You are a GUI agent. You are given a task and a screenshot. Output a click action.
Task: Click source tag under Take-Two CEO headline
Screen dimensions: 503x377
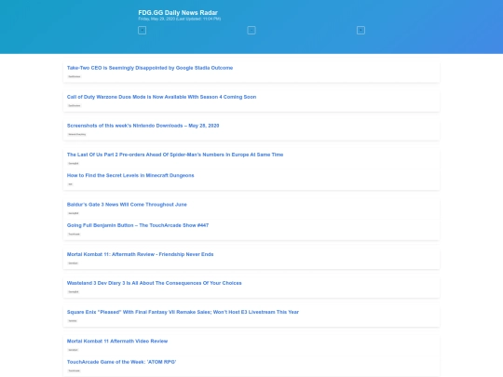pyautogui.click(x=75, y=76)
